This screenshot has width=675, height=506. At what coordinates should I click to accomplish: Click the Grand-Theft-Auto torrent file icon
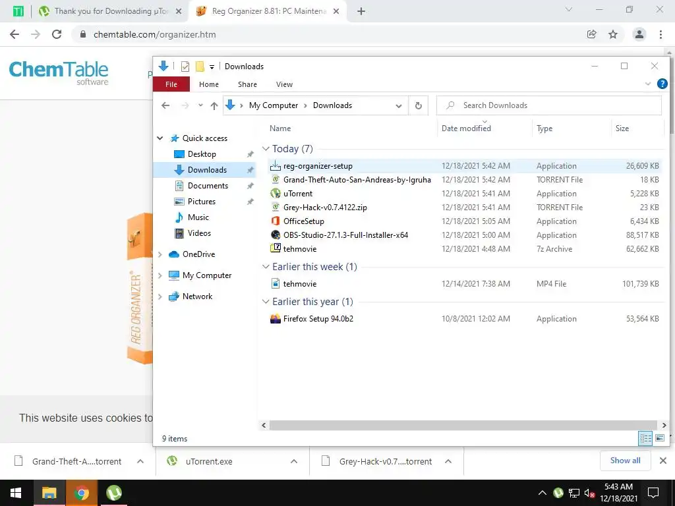(275, 179)
